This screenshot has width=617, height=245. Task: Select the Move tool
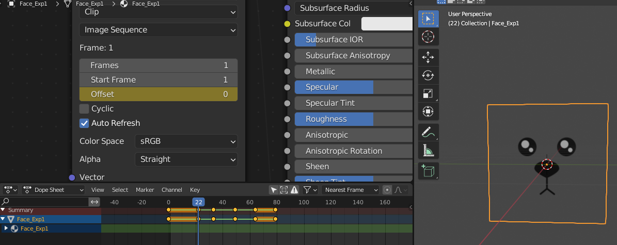coord(428,57)
